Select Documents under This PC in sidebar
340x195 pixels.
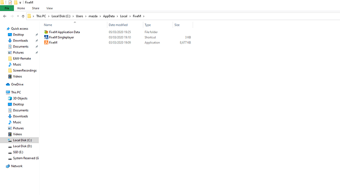tap(21, 110)
